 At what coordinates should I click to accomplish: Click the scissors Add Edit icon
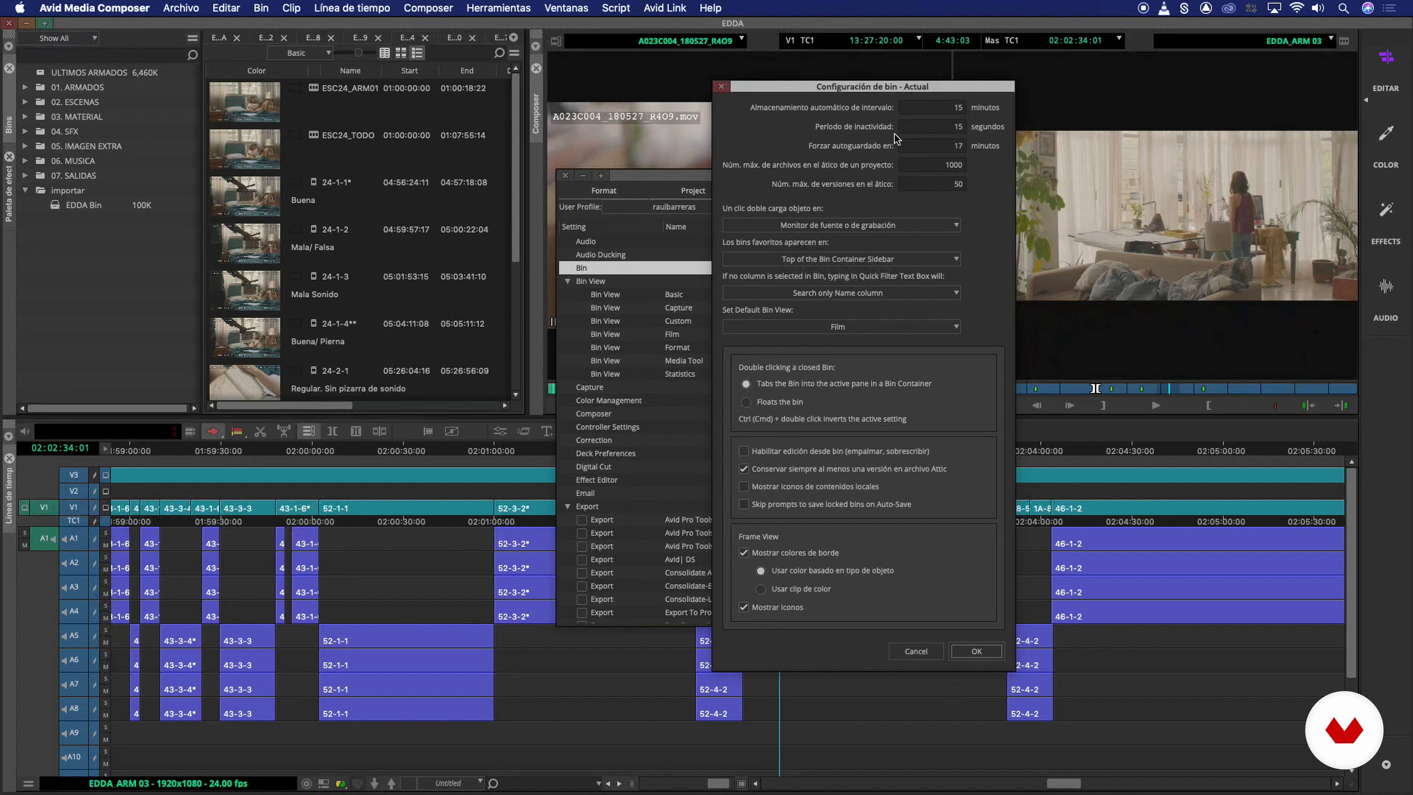tap(260, 432)
